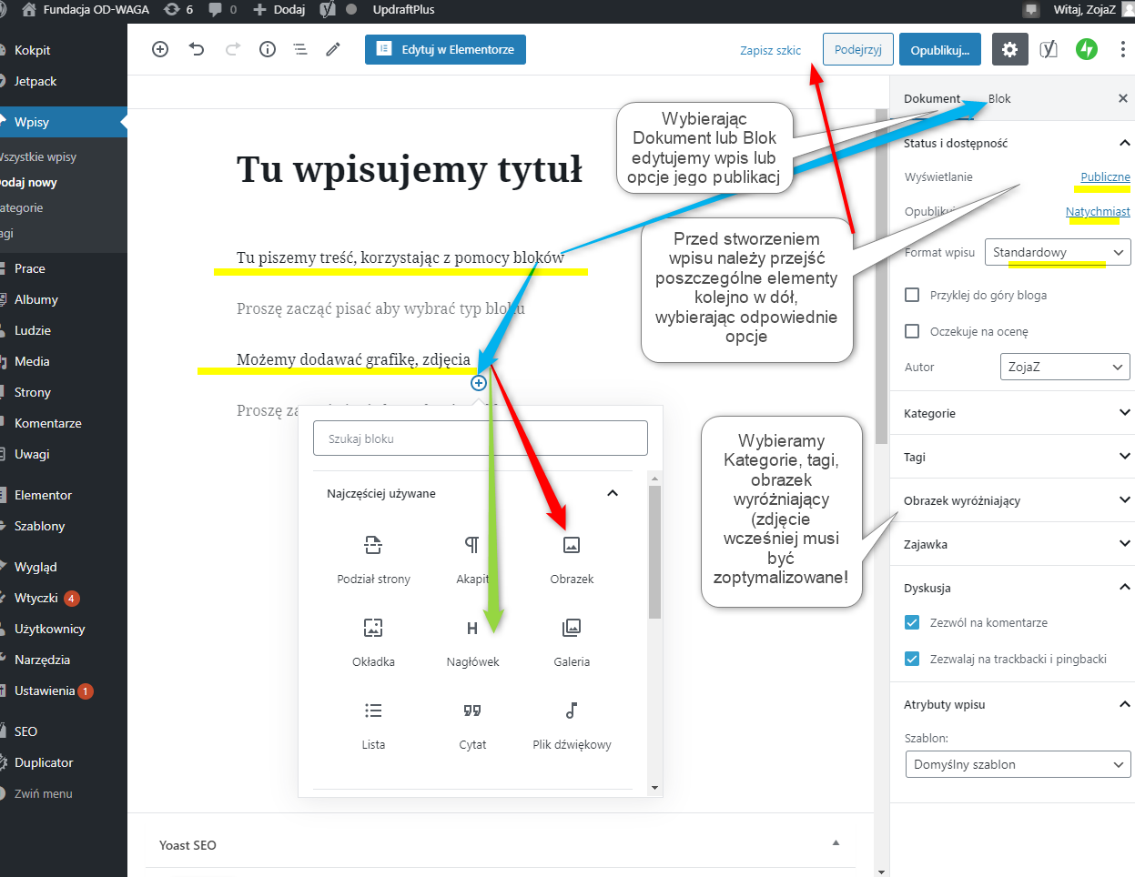Insert the Galeria block
1135x877 pixels.
(572, 629)
